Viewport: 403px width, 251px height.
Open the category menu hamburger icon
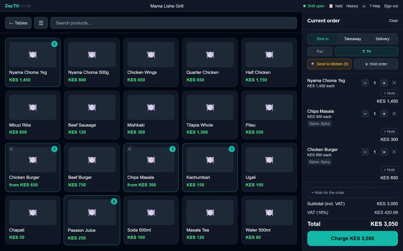[x=41, y=23]
